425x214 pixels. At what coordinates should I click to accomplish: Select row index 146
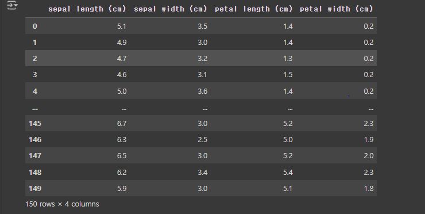point(35,140)
